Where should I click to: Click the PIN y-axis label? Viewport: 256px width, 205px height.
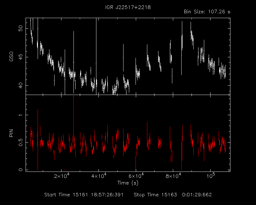pos(11,133)
